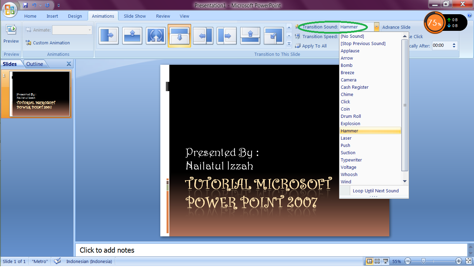Click the Automatically After 00:00 time field
The image size is (474, 271).
point(441,45)
